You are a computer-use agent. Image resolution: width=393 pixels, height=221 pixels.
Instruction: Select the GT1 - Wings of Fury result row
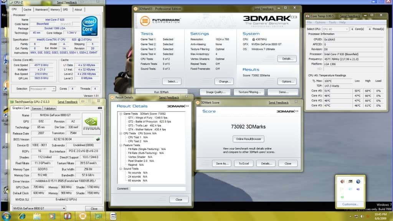click(x=147, y=117)
